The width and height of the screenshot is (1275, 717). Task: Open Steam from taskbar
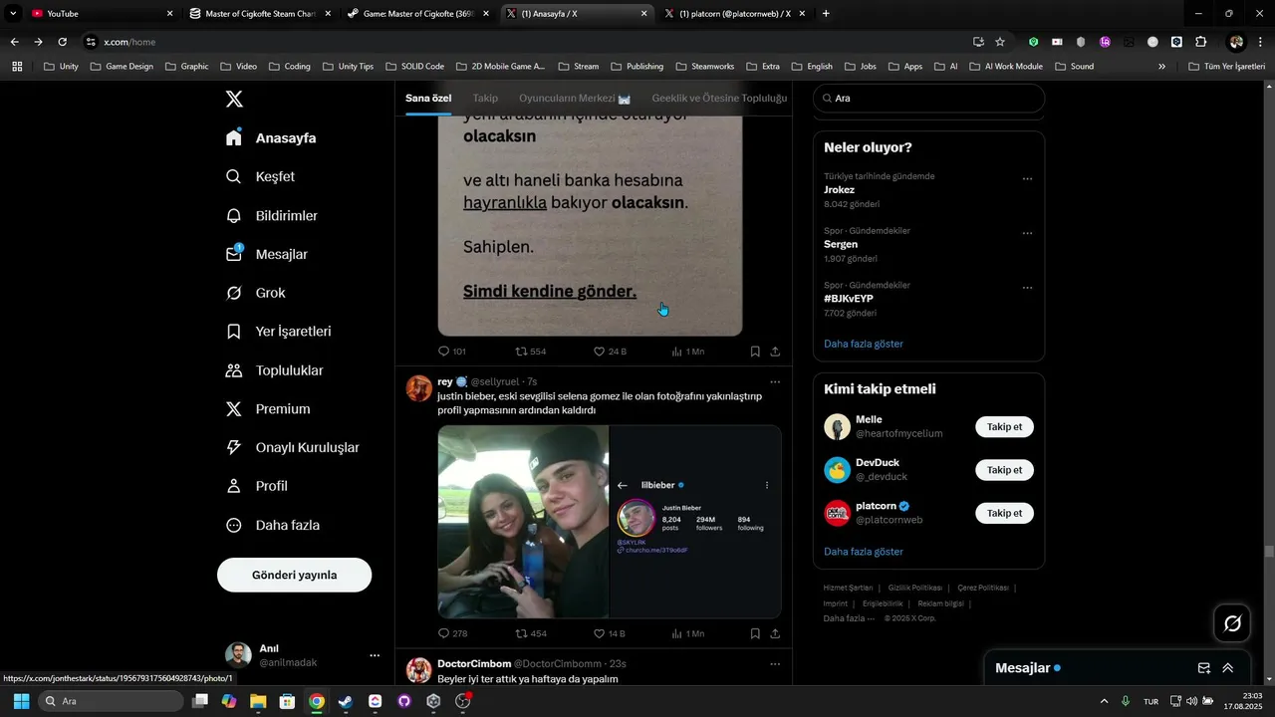(345, 701)
